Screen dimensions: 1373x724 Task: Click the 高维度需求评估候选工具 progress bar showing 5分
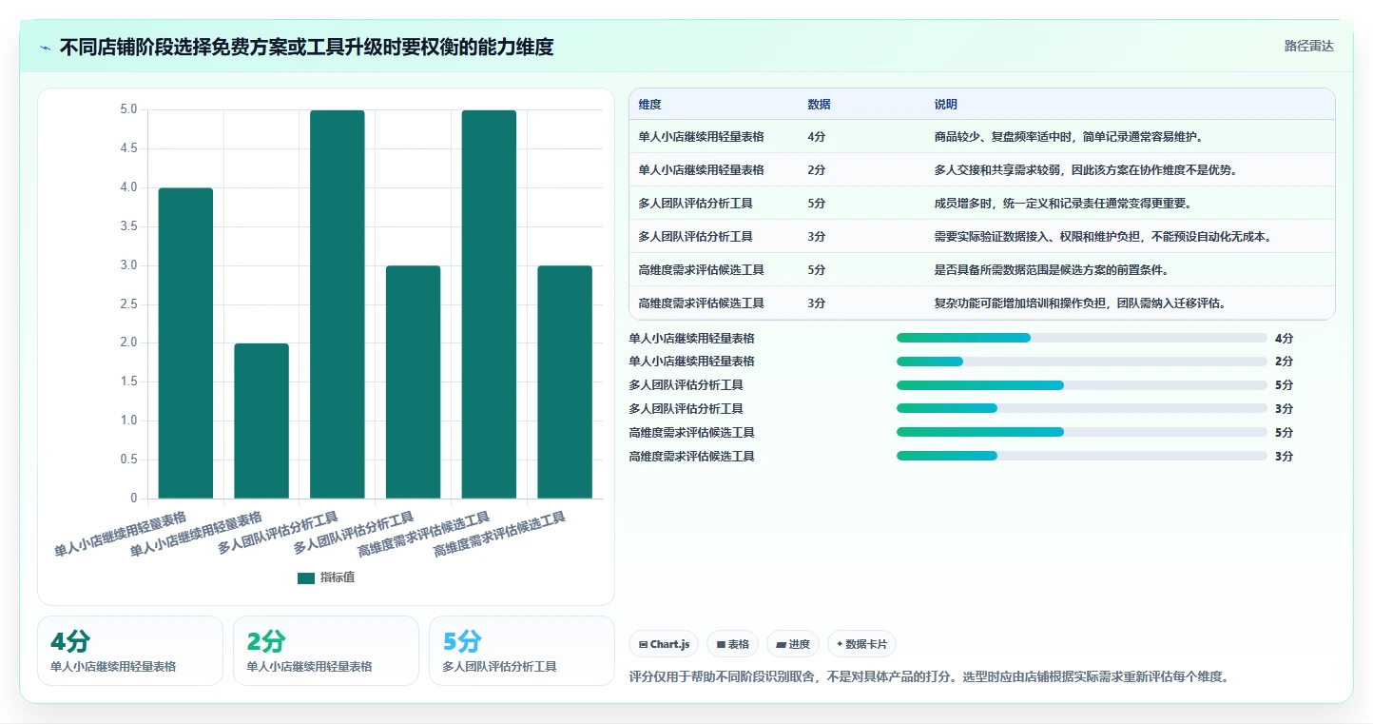1081,432
